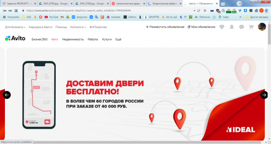
Task: Open the rutracker bookmark
Action: tap(113, 17)
